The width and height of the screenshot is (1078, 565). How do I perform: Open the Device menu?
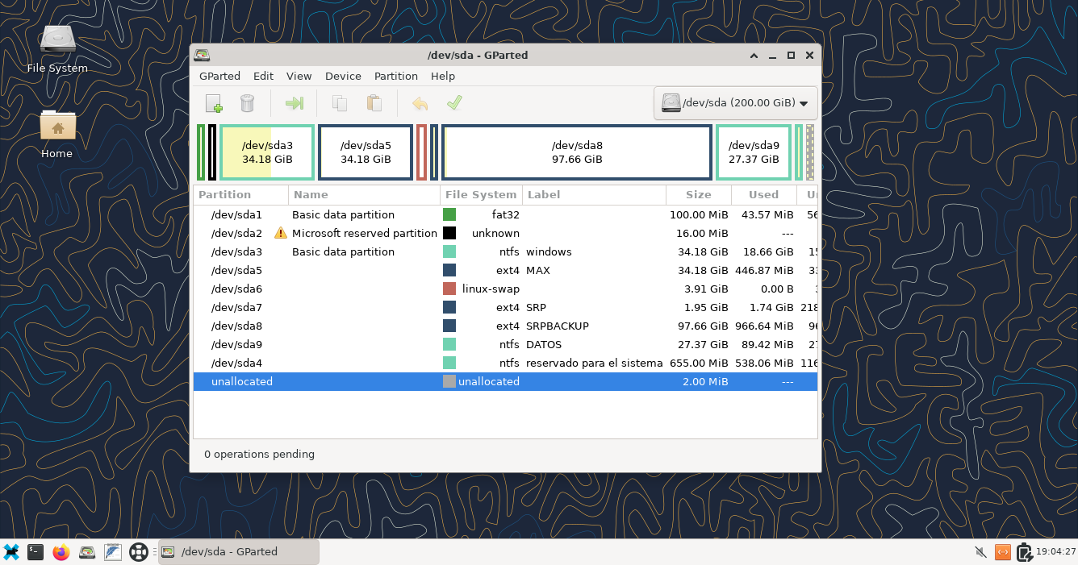tap(343, 76)
